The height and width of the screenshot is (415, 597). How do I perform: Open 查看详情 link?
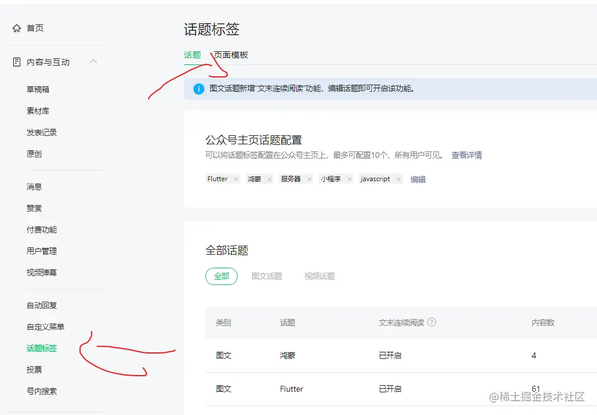click(466, 155)
